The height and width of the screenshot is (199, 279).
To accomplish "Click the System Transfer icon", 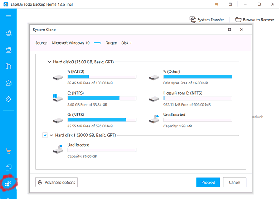I will [x=193, y=20].
